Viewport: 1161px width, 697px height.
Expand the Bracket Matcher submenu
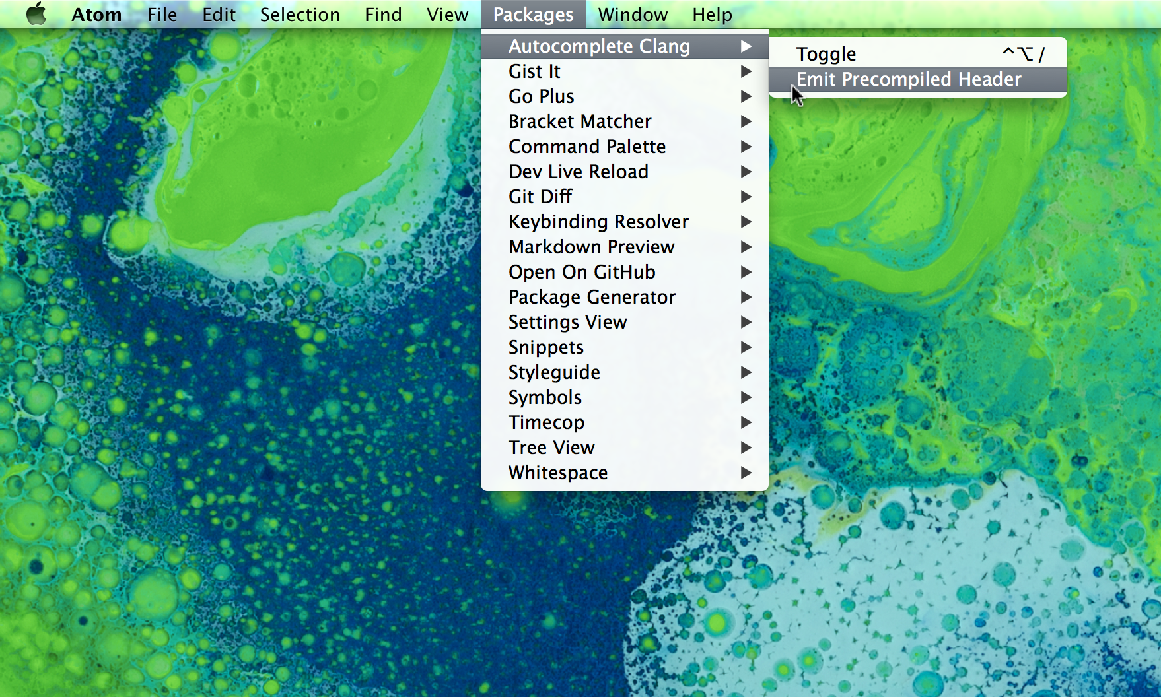pyautogui.click(x=625, y=121)
